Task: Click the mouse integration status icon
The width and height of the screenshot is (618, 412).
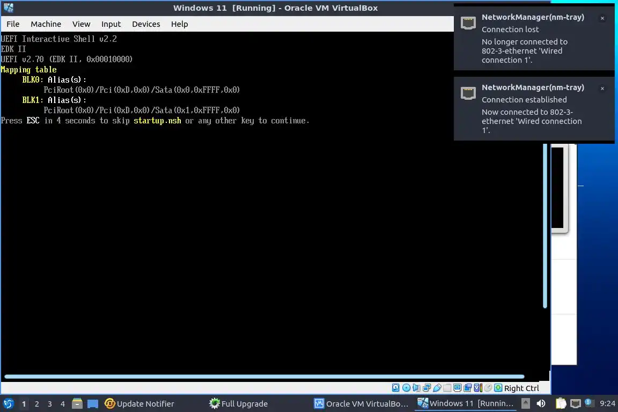Action: click(x=488, y=387)
